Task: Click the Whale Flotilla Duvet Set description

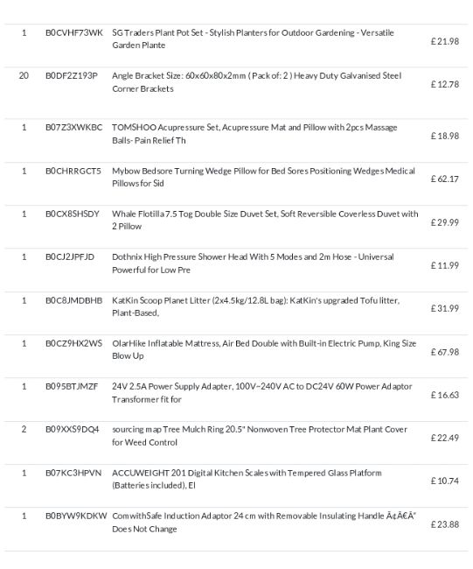Action: point(265,220)
